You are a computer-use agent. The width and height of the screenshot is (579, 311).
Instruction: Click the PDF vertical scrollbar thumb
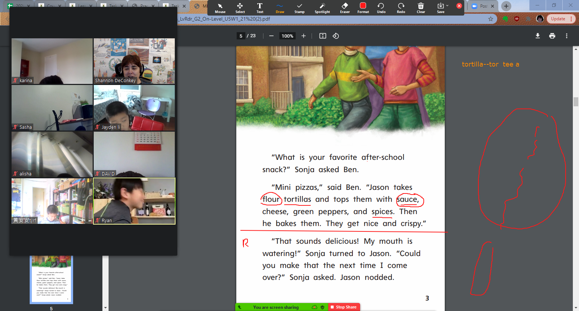[x=576, y=102]
